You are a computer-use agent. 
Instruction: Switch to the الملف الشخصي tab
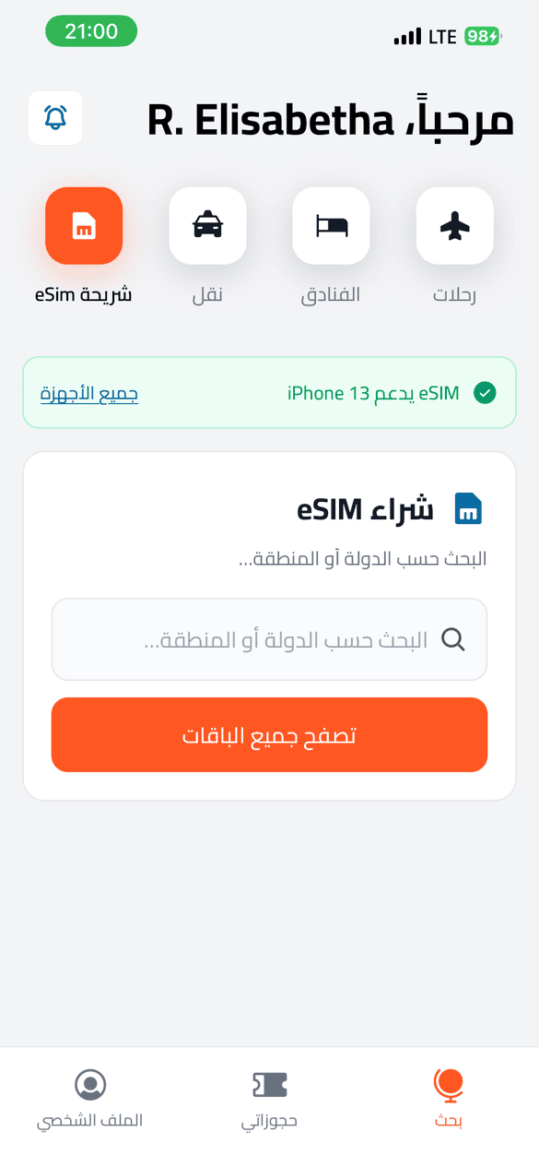tap(89, 1098)
